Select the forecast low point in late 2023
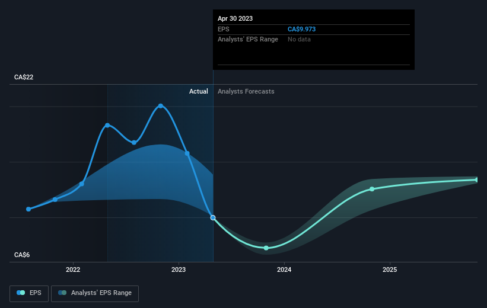The image size is (487, 308). [266, 248]
